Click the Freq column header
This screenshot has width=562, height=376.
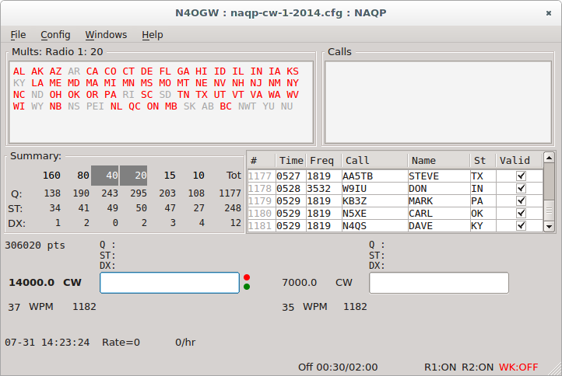coord(324,161)
